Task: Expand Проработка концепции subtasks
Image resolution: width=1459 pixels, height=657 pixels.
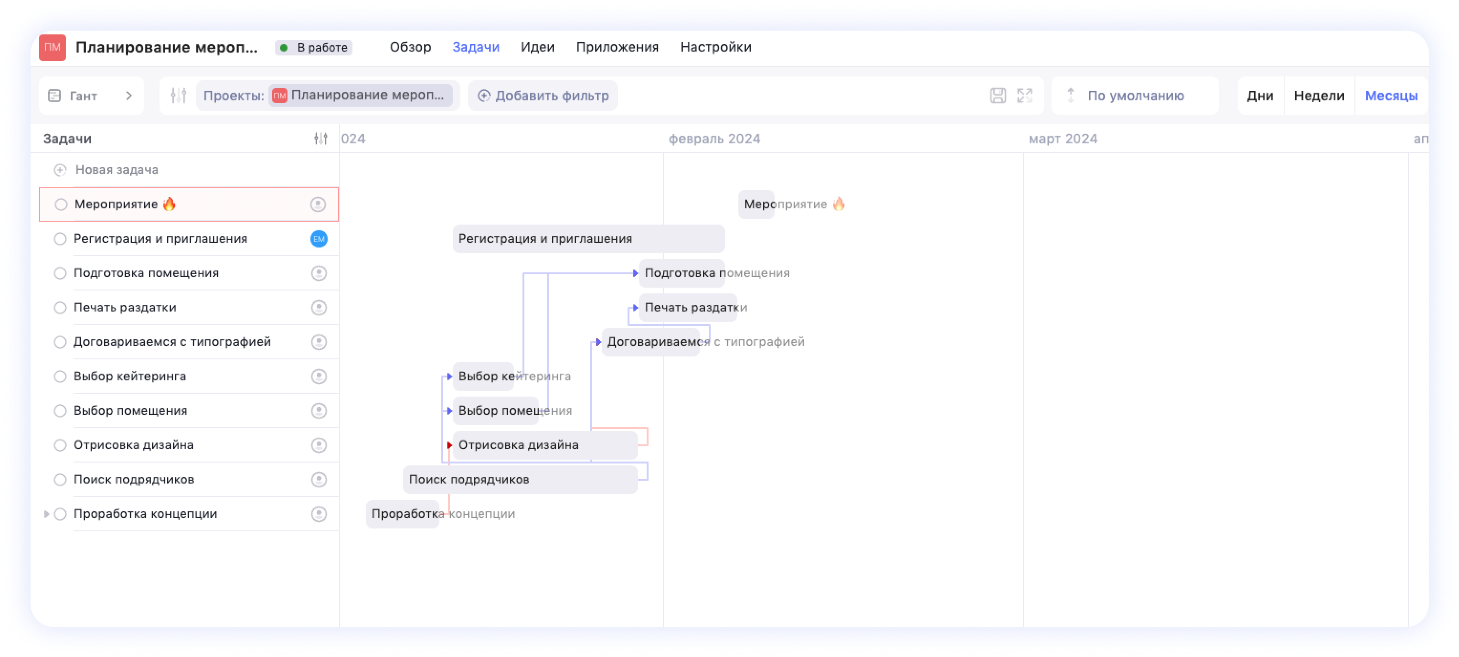Action: point(46,514)
